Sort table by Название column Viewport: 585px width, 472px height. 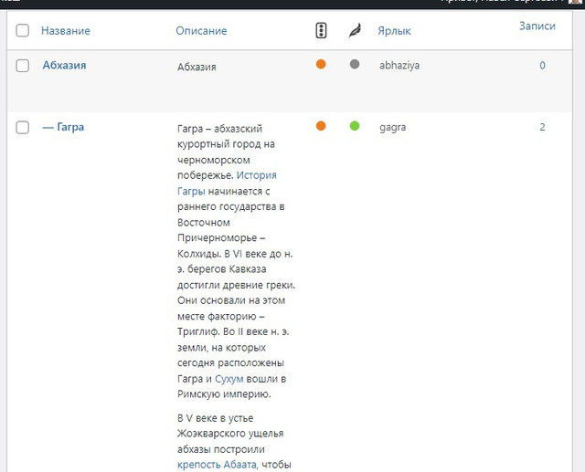pos(66,30)
